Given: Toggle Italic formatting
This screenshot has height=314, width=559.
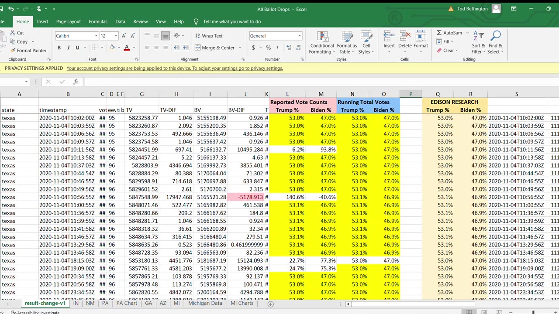Looking at the screenshot, I should click(68, 48).
